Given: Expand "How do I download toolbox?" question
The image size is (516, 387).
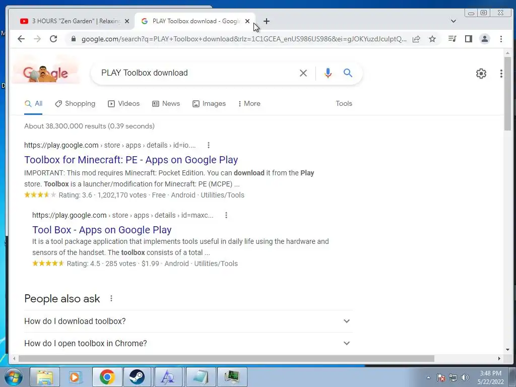Looking at the screenshot, I should [188, 321].
